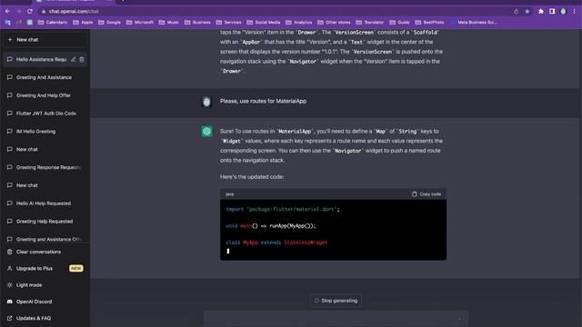Click Copy code on the code block
Image resolution: width=582 pixels, height=327 pixels.
(x=426, y=193)
